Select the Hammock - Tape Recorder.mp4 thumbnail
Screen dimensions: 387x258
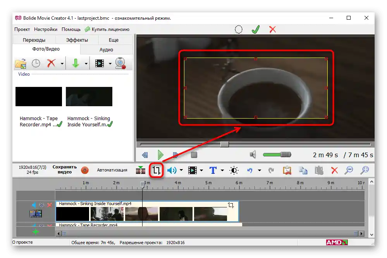[39, 97]
